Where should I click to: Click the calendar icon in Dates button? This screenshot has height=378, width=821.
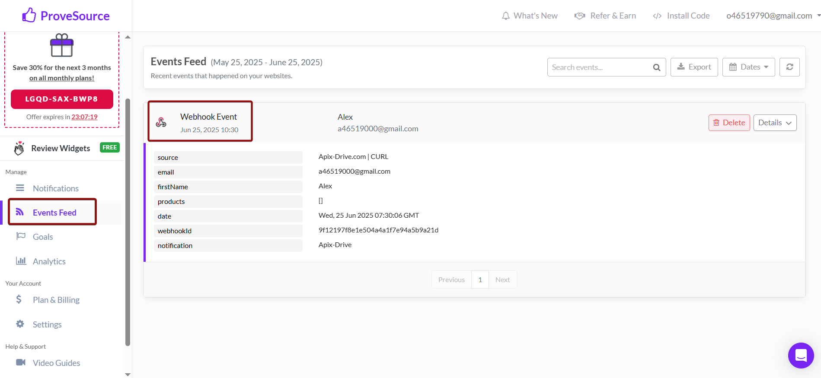point(733,67)
